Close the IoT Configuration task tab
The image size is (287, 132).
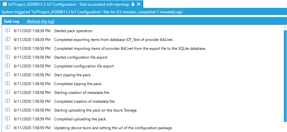pyautogui.click(x=139, y=4)
